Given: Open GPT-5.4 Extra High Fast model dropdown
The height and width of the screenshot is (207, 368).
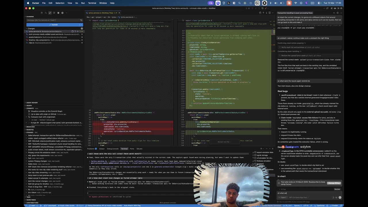Looking at the screenshot, I should point(299,198).
